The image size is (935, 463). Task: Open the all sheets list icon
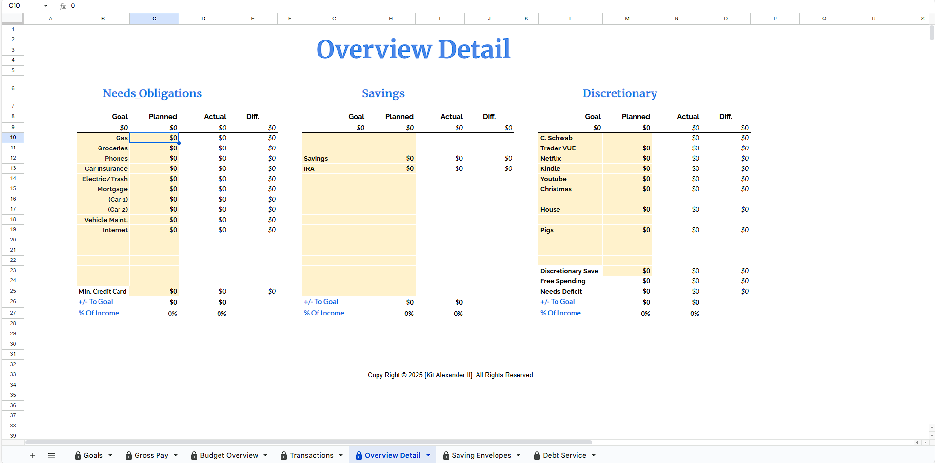tap(52, 455)
